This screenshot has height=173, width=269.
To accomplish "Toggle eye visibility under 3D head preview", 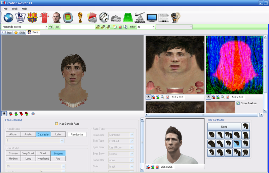I will 4,114.
